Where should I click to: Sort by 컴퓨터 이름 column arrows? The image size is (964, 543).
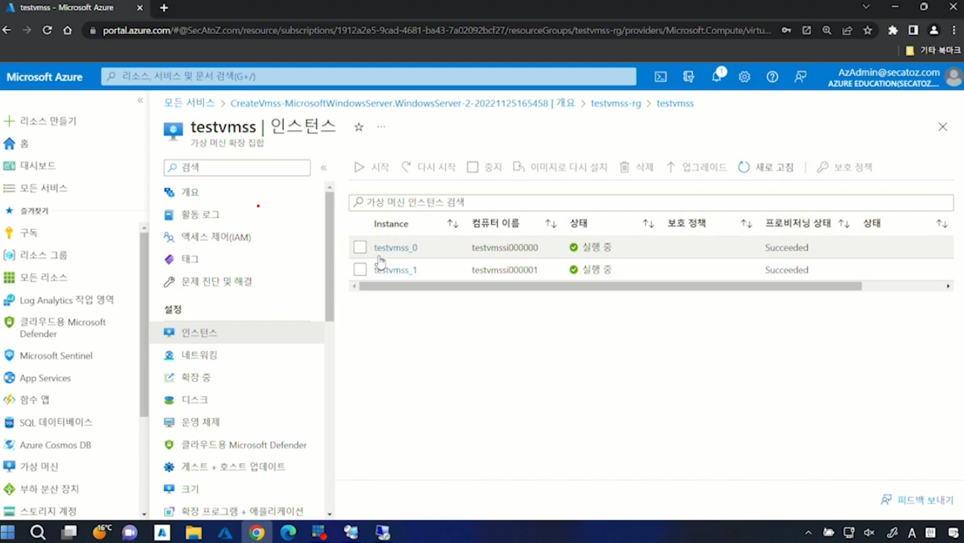coord(551,224)
